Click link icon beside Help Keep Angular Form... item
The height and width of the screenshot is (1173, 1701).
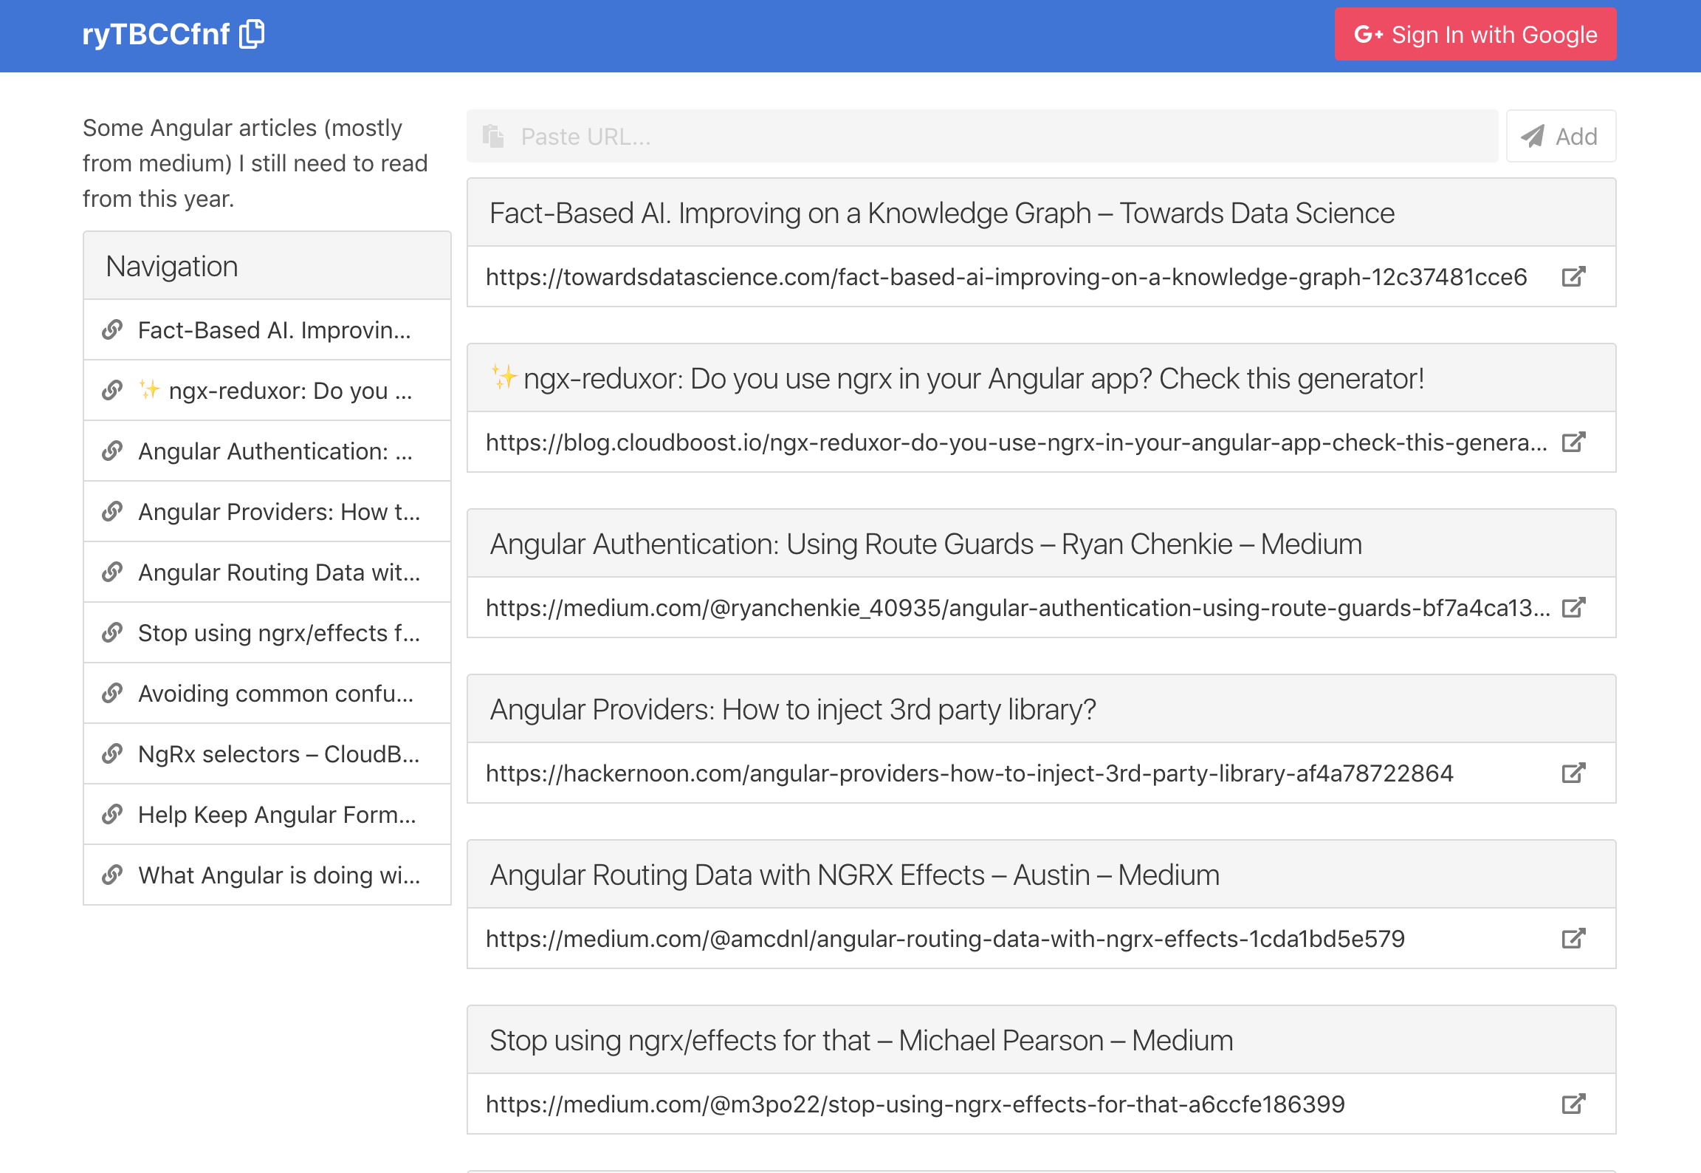click(x=112, y=814)
